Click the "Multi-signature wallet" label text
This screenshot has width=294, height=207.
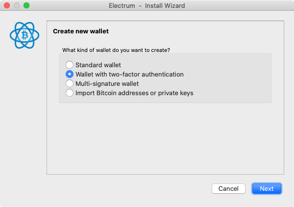point(107,84)
